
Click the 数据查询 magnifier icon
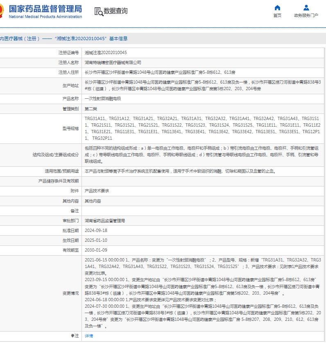(x=99, y=11)
